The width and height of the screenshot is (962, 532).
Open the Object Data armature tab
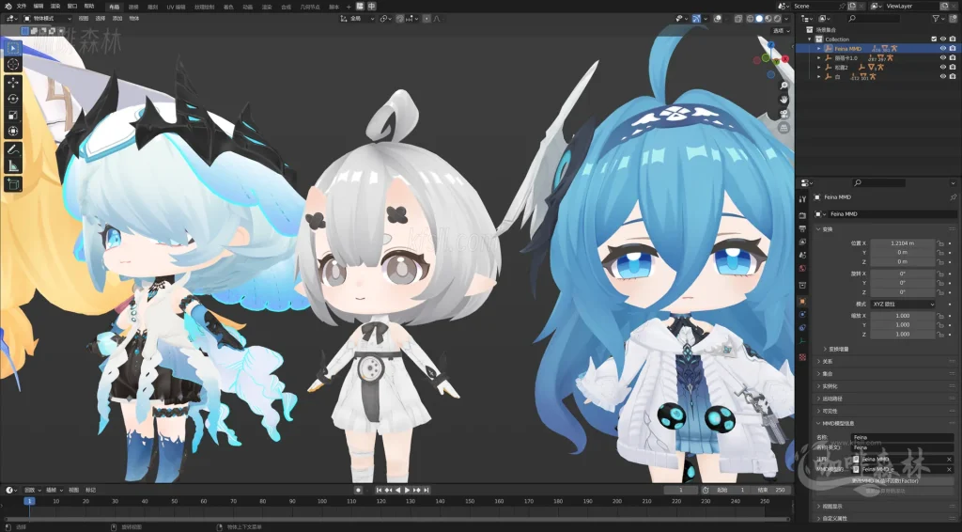[802, 341]
